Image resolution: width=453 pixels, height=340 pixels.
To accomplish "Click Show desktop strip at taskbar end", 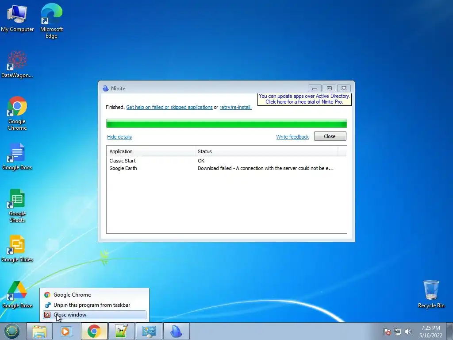I will point(450,331).
